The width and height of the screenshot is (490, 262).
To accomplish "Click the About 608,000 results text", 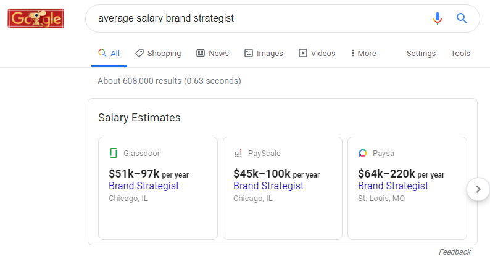I will (x=169, y=81).
